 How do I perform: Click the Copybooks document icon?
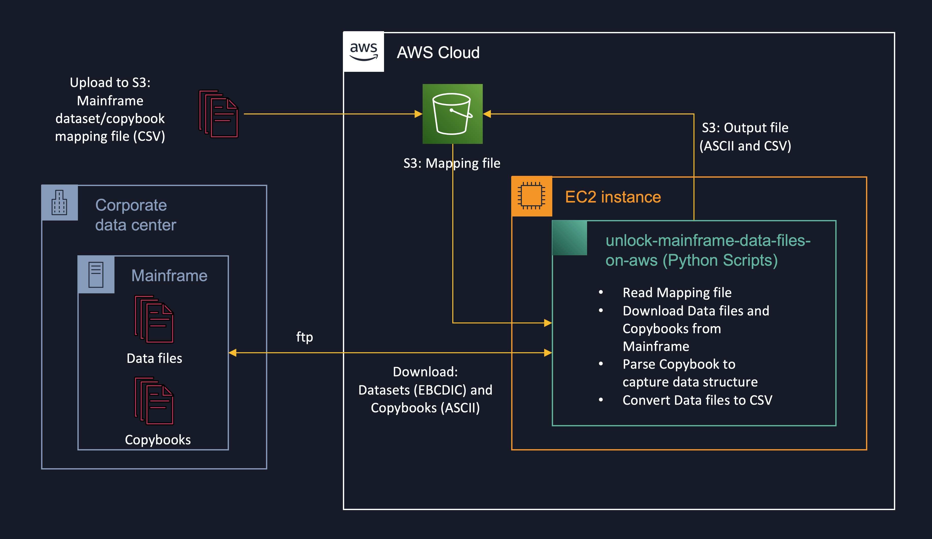pyautogui.click(x=154, y=401)
